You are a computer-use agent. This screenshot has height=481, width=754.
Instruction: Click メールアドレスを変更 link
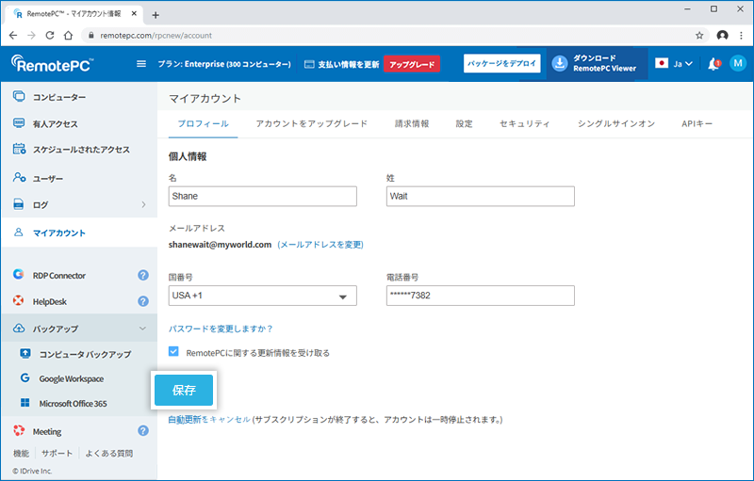click(x=320, y=245)
